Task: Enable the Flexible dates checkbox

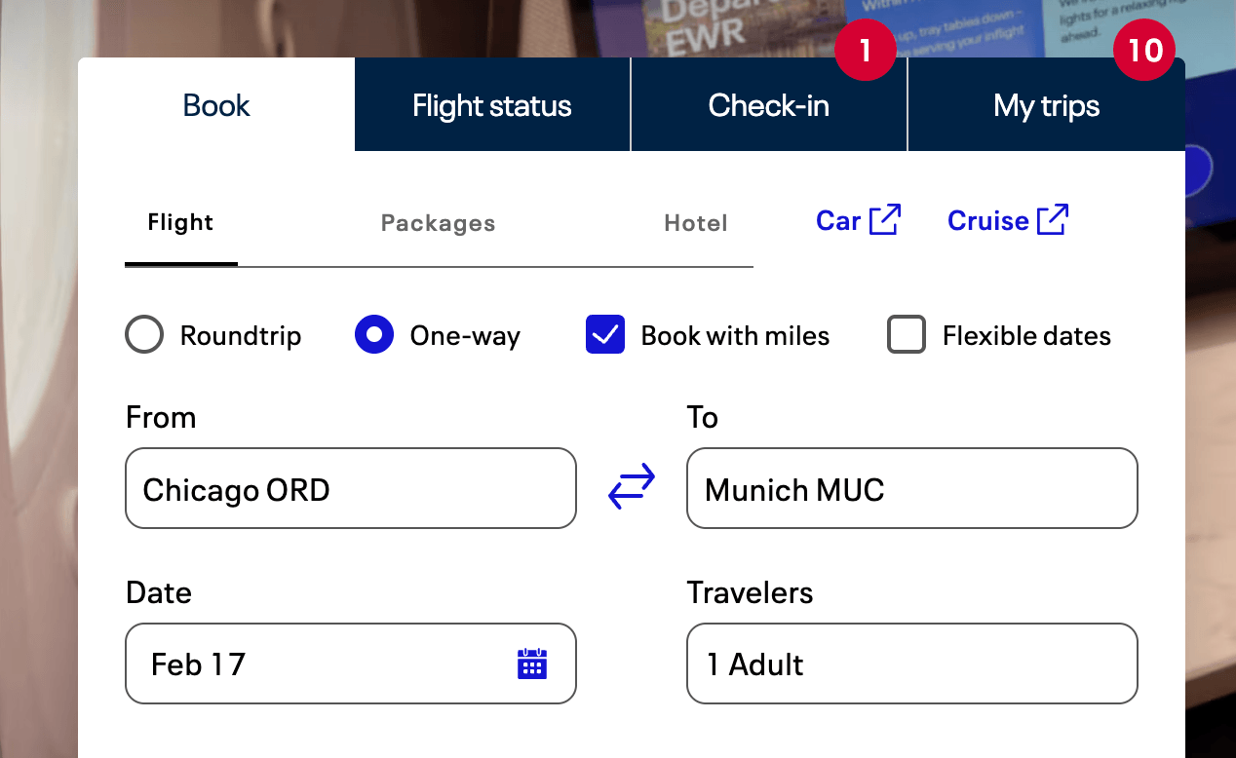Action: [x=907, y=335]
